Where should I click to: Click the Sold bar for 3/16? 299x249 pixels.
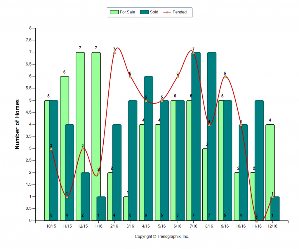(x=133, y=161)
